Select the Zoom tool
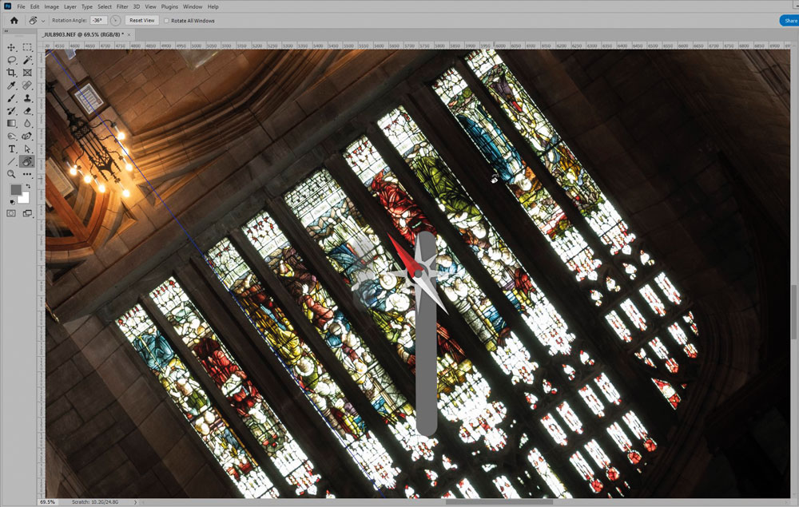The image size is (799, 507). click(x=11, y=174)
